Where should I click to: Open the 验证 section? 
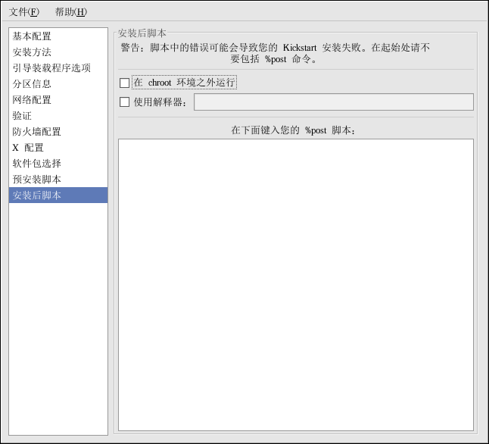22,116
